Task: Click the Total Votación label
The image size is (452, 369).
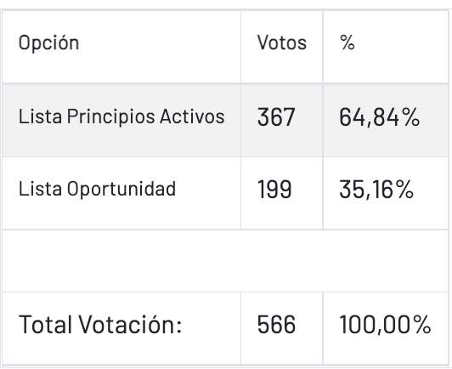Action: pos(100,324)
